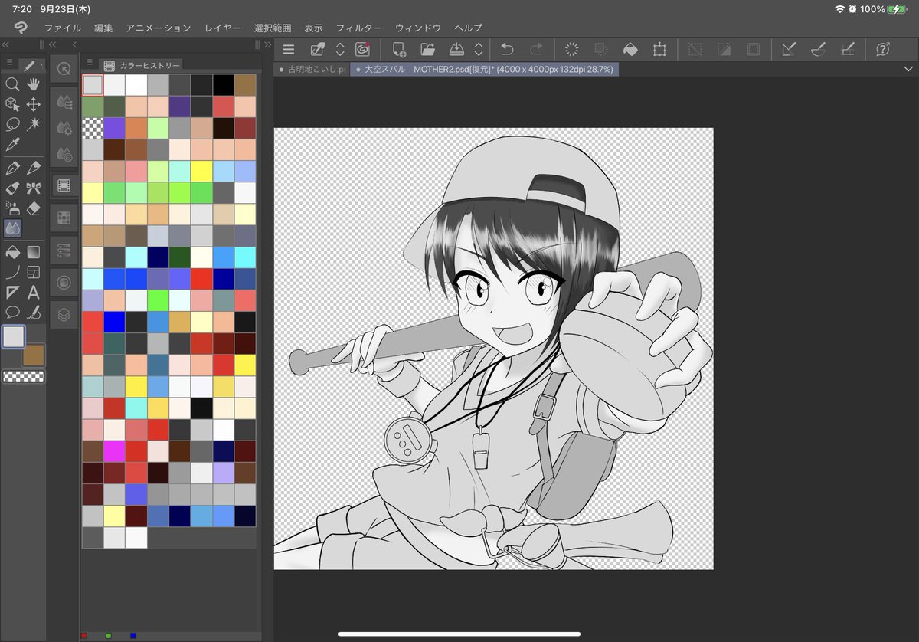Open the Color Set grid panel icon

tap(64, 218)
